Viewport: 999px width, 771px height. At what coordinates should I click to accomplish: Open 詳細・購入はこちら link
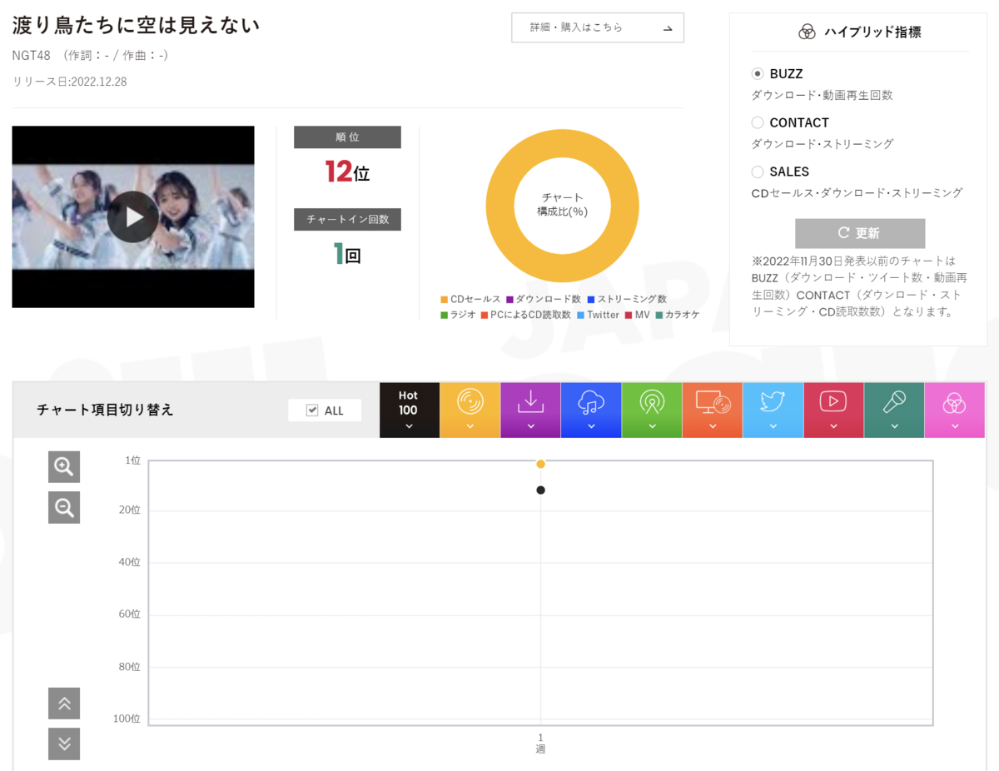[x=598, y=27]
